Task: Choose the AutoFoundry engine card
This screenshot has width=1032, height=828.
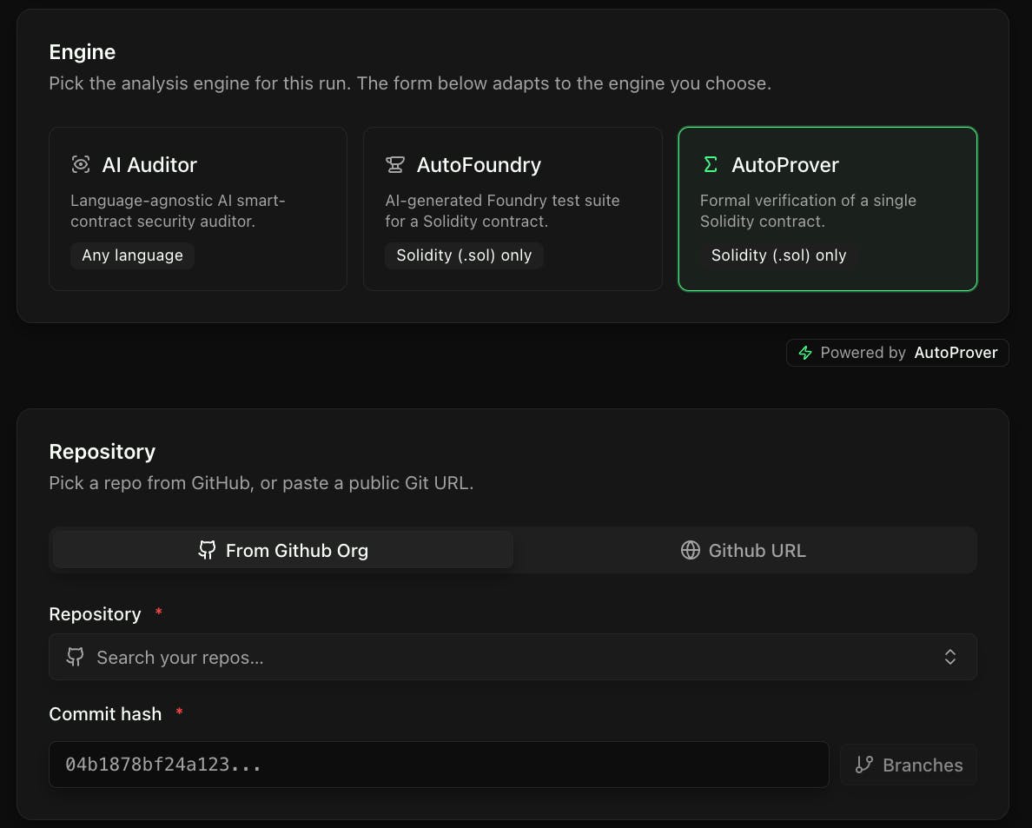Action: coord(513,209)
